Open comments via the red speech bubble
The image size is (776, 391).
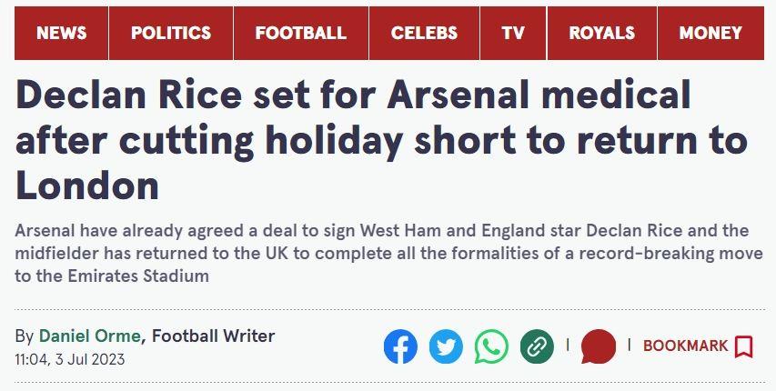(598, 346)
